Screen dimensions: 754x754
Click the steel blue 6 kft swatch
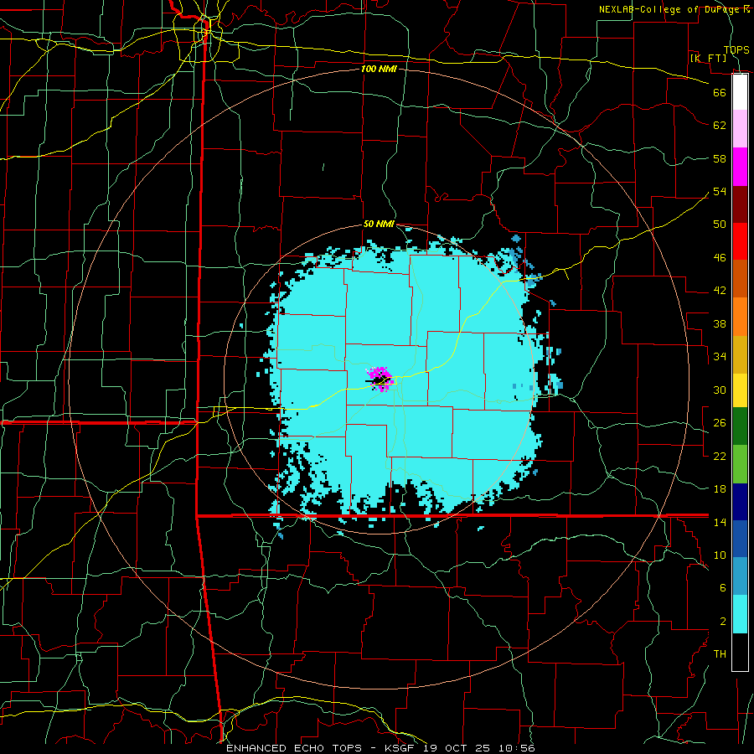tap(740, 576)
